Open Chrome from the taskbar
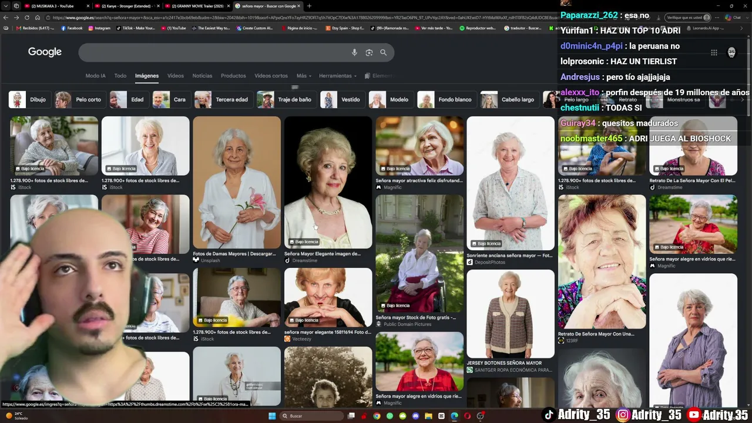Image resolution: width=752 pixels, height=423 pixels. (x=377, y=416)
